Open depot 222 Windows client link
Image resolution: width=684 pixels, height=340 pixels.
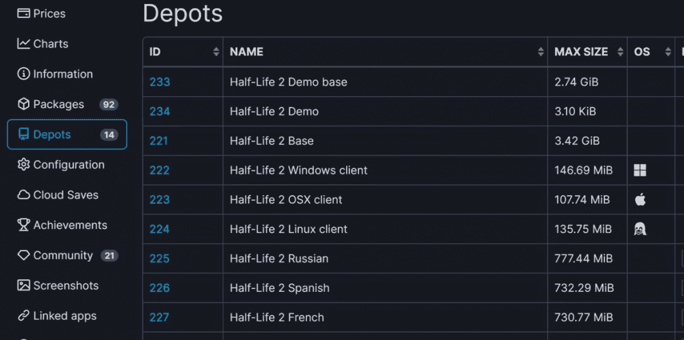pyautogui.click(x=160, y=170)
